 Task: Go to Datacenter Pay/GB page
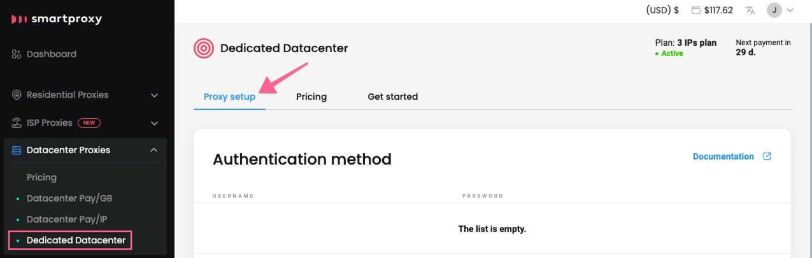click(x=69, y=199)
